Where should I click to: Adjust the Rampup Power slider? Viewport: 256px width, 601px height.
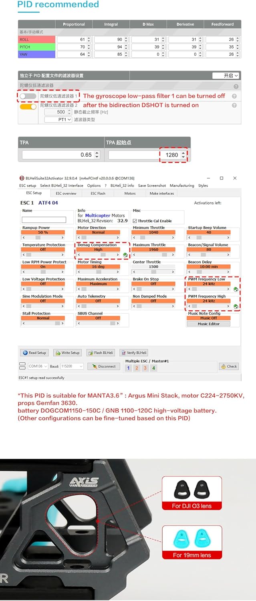(43, 237)
